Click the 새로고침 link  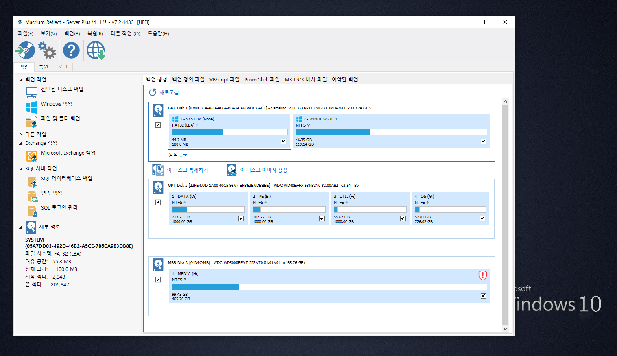tap(169, 92)
